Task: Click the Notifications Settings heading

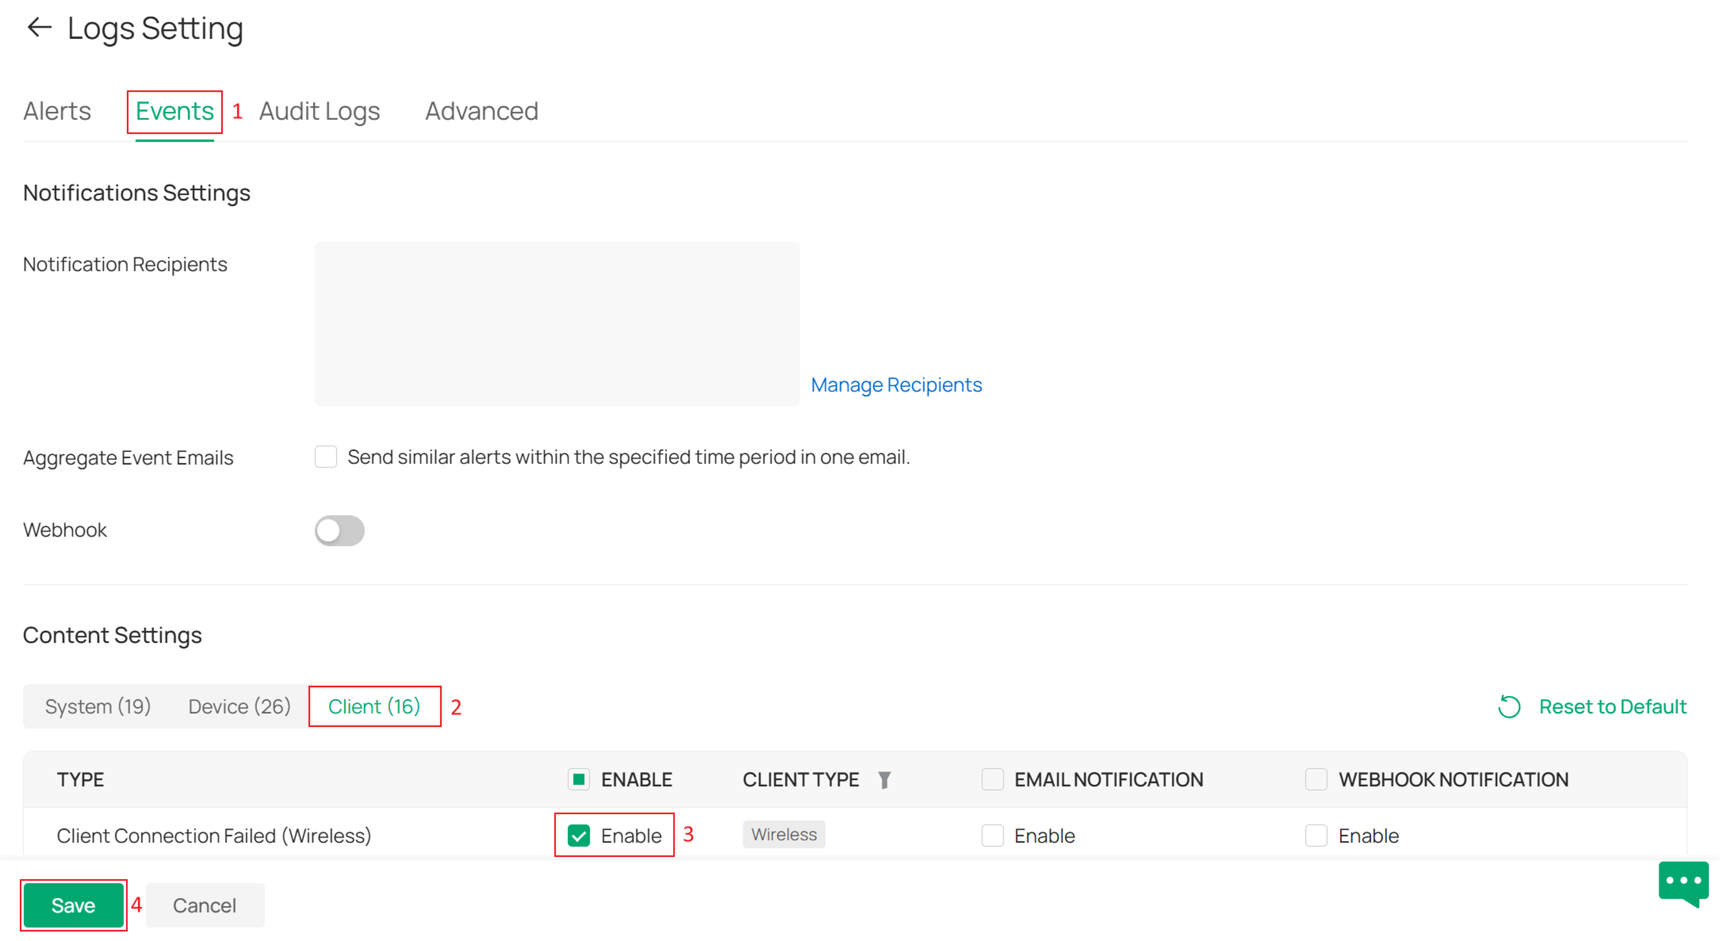Action: tap(137, 193)
